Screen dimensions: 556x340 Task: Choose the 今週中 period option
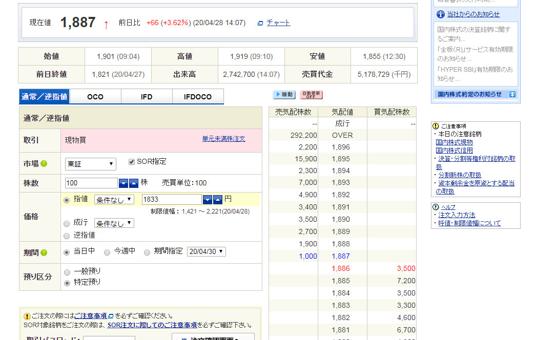[x=107, y=252]
